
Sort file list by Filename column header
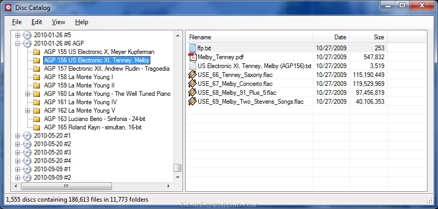249,37
